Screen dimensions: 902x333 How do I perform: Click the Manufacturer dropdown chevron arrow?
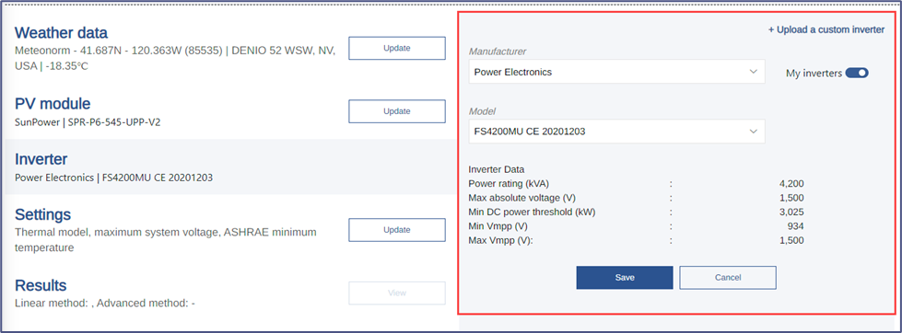(754, 72)
